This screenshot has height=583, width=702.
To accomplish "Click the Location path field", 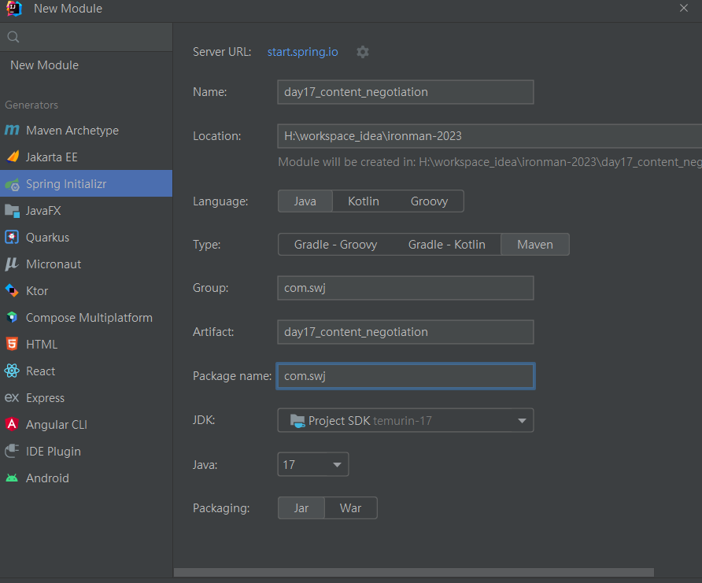I will click(x=490, y=136).
